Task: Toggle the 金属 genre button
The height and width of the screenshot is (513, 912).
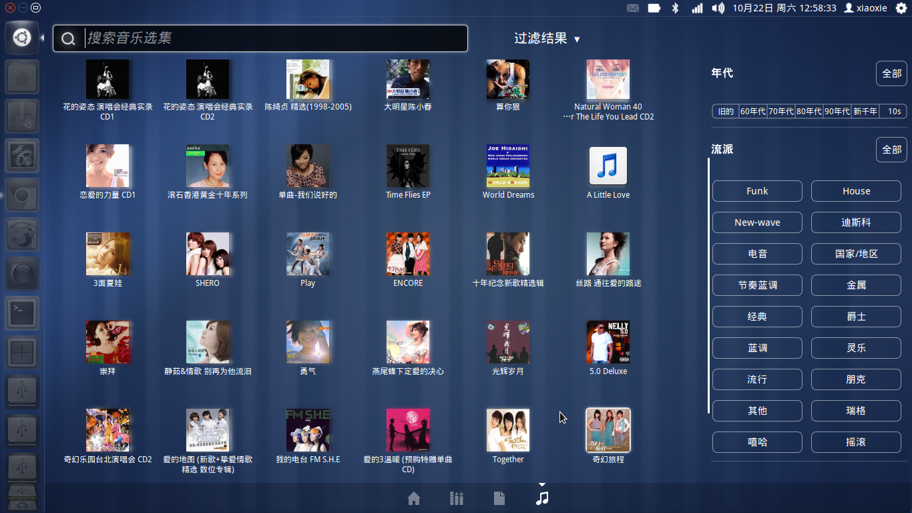Action: point(856,285)
